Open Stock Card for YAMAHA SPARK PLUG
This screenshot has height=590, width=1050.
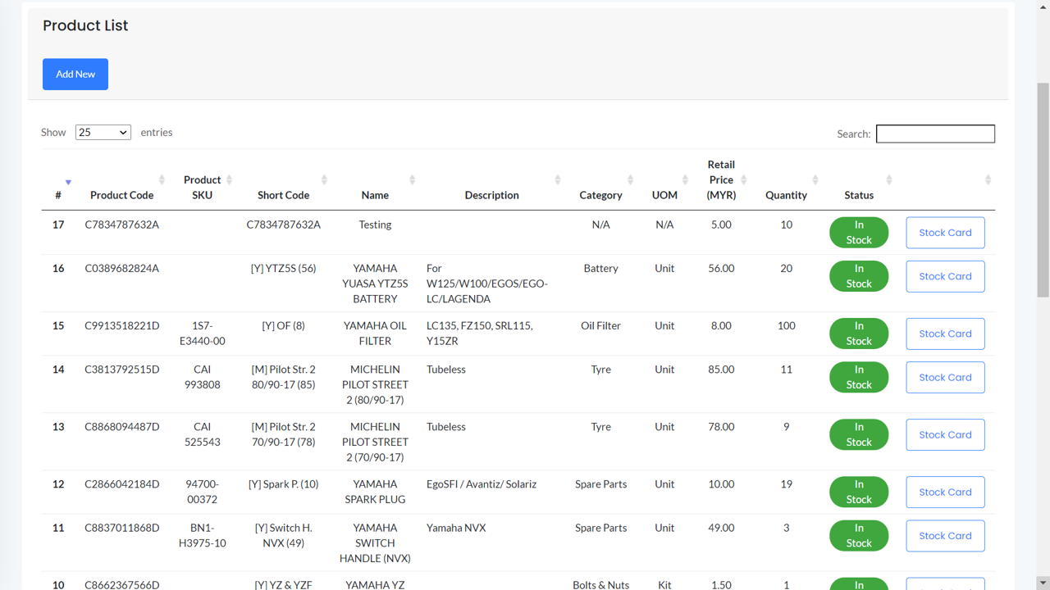945,492
